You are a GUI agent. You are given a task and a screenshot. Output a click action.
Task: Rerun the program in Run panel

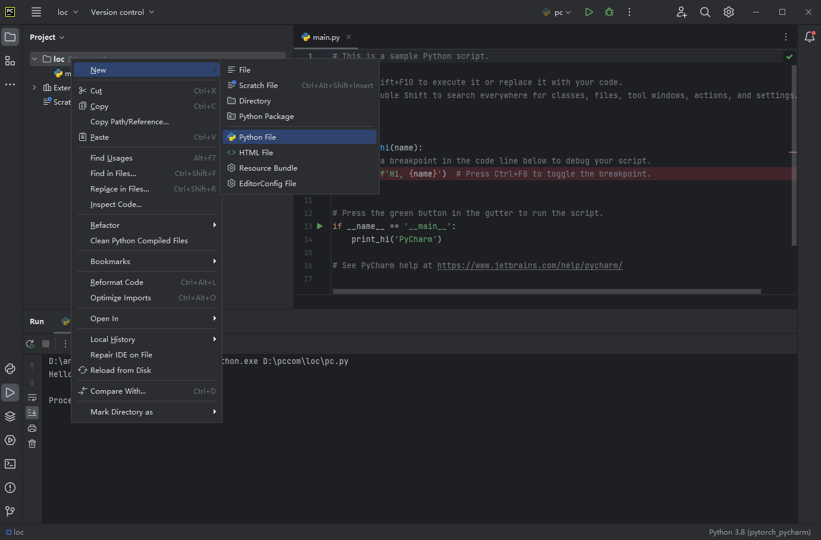[30, 344]
